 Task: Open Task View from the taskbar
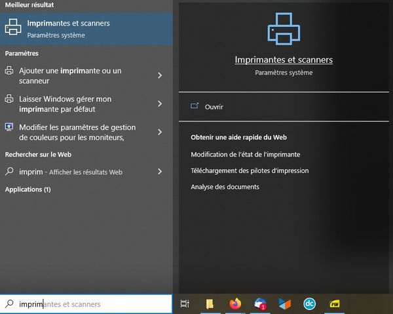(x=185, y=304)
